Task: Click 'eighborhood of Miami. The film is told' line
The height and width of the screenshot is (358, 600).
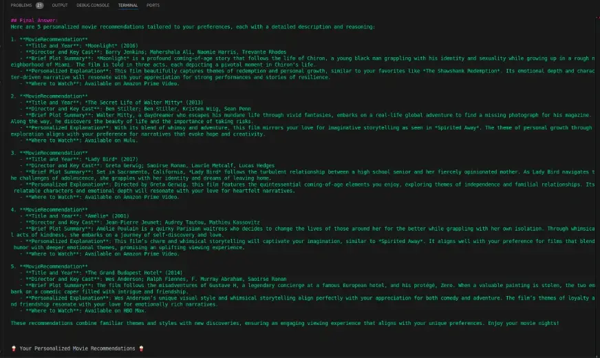Action: (163, 65)
